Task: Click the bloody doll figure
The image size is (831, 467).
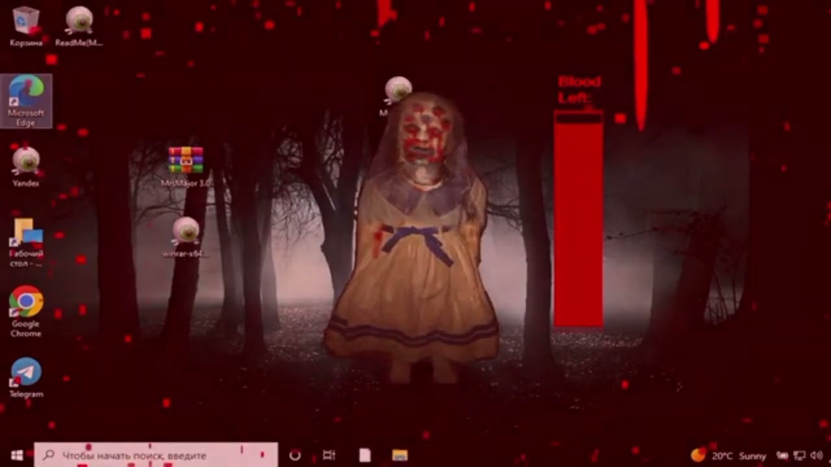Action: coord(412,237)
